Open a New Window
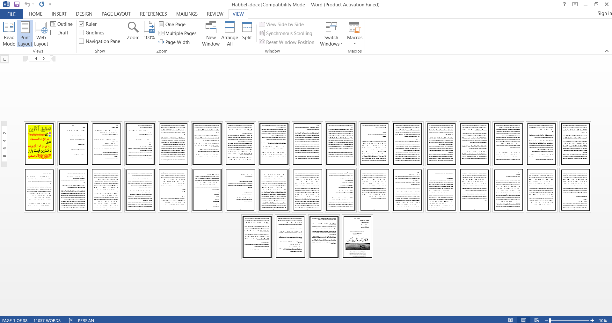The height and width of the screenshot is (323, 612). pyautogui.click(x=211, y=34)
